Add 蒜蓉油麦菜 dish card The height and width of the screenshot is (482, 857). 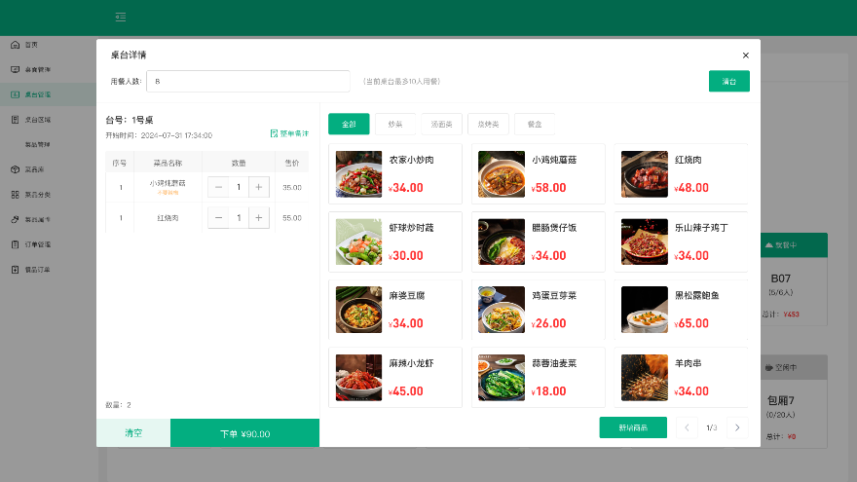click(539, 377)
